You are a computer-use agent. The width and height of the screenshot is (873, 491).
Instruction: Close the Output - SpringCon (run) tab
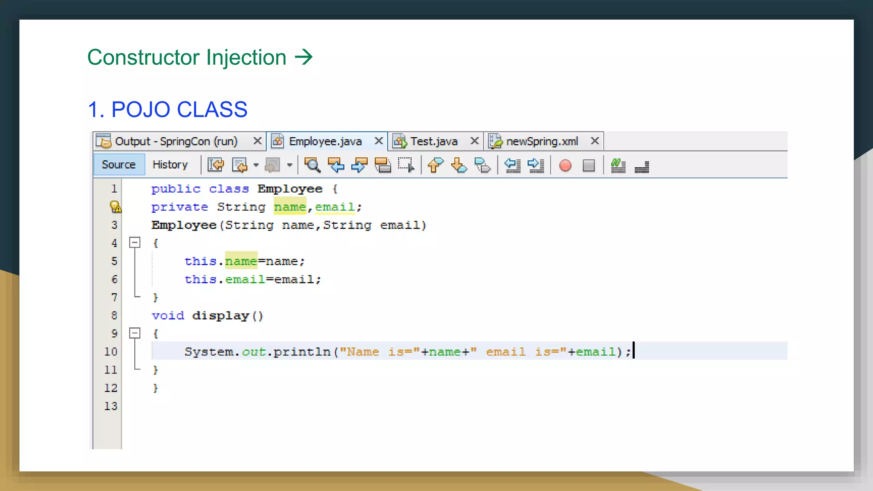pyautogui.click(x=257, y=141)
